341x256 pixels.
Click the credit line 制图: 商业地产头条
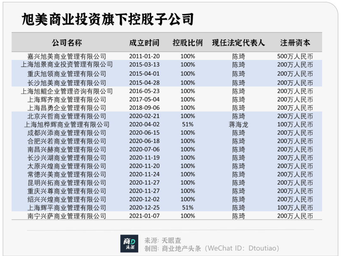point(172,248)
